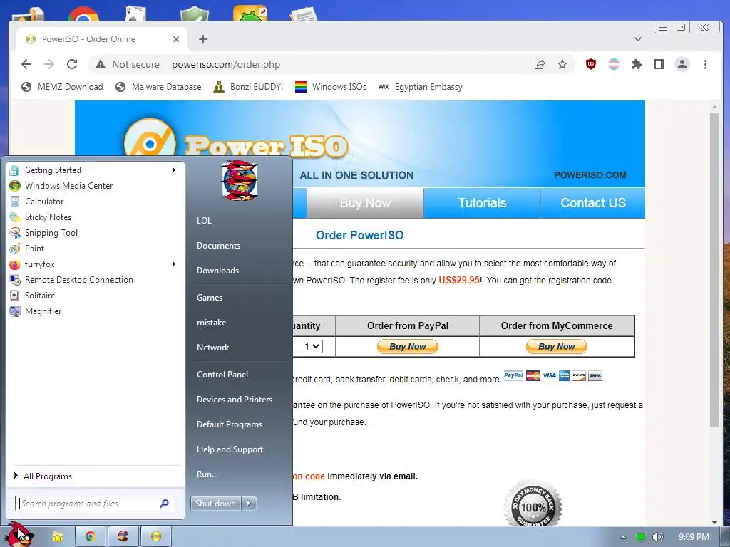Open the uBlock Origin extension icon
Screen dimensions: 730x547
(x=591, y=64)
